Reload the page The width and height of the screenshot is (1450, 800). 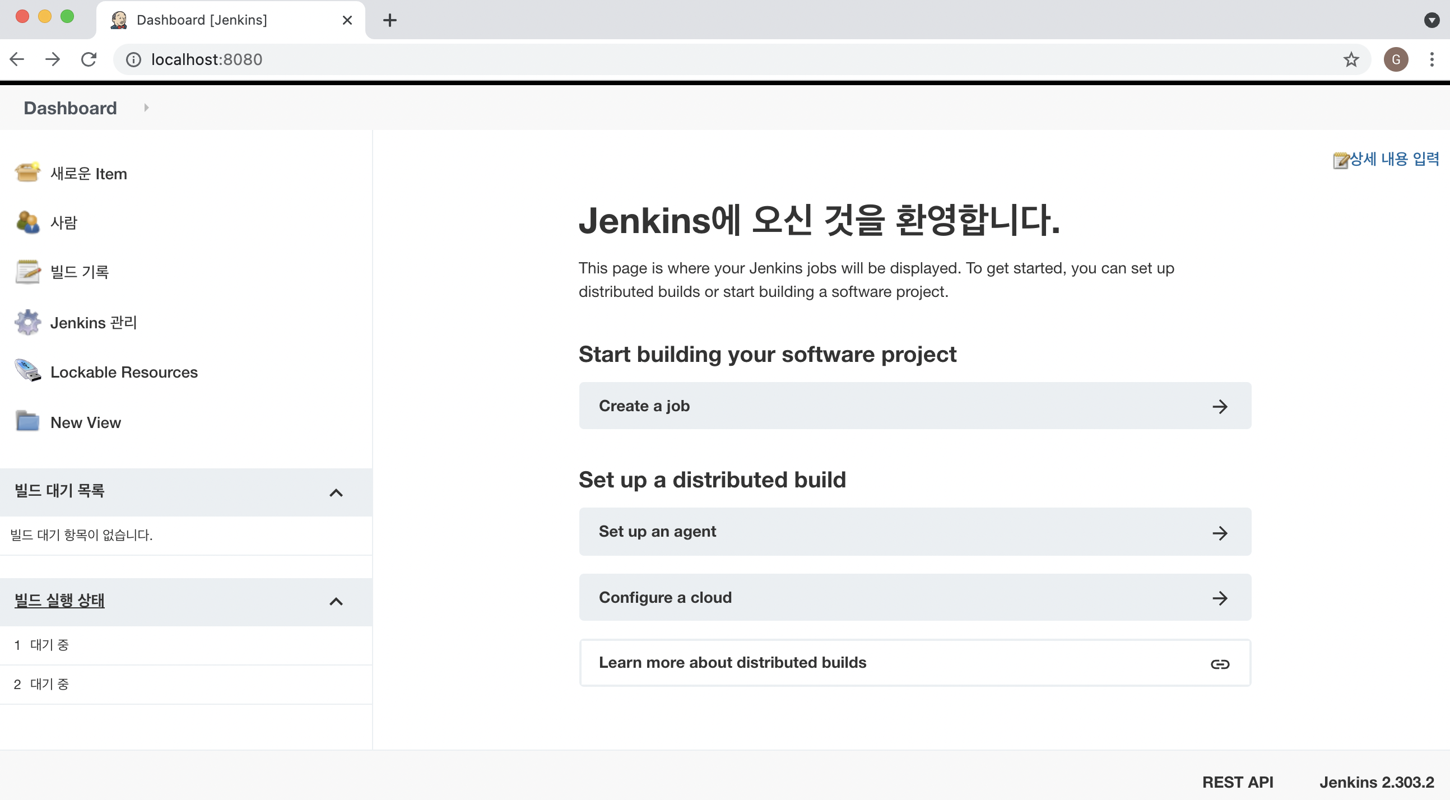coord(89,60)
